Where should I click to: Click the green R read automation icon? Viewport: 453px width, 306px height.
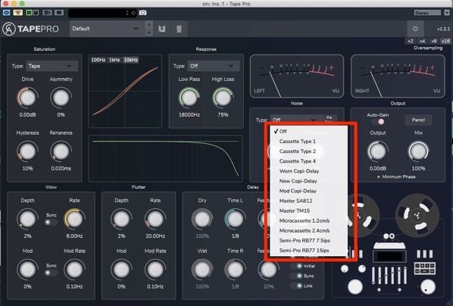[29, 13]
